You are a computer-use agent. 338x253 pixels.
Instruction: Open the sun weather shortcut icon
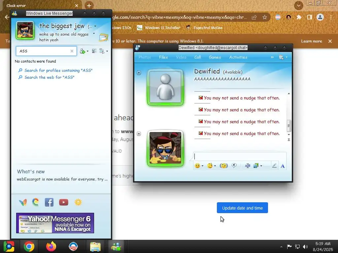(78, 203)
